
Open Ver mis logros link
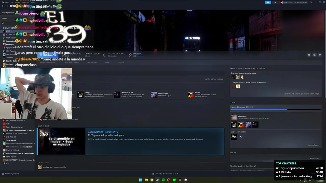coord(314,145)
